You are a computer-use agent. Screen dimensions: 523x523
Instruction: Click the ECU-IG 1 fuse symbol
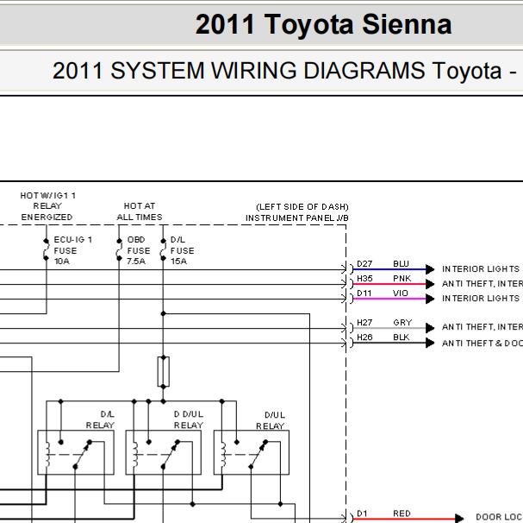pyautogui.click(x=46, y=249)
